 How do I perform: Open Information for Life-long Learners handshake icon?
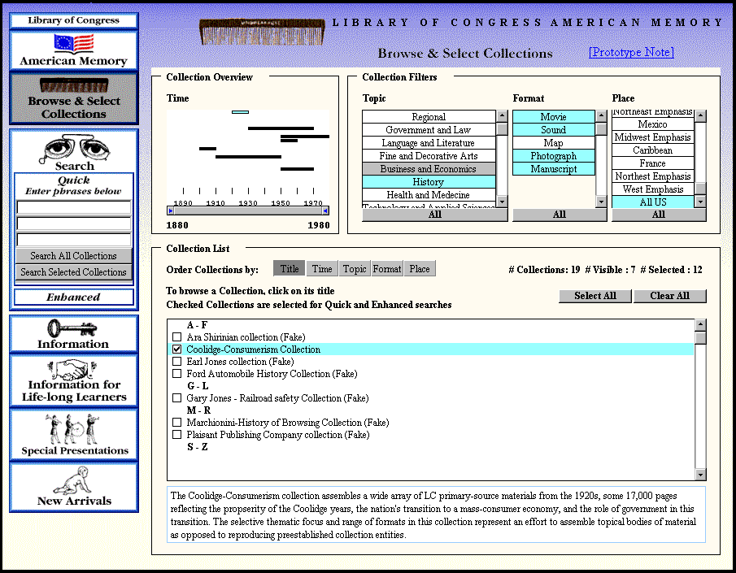73,370
